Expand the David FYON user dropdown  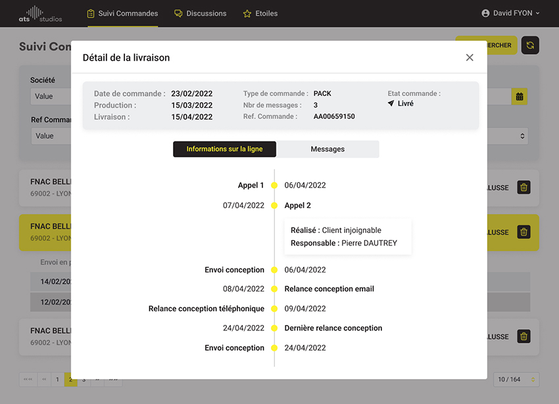(510, 13)
